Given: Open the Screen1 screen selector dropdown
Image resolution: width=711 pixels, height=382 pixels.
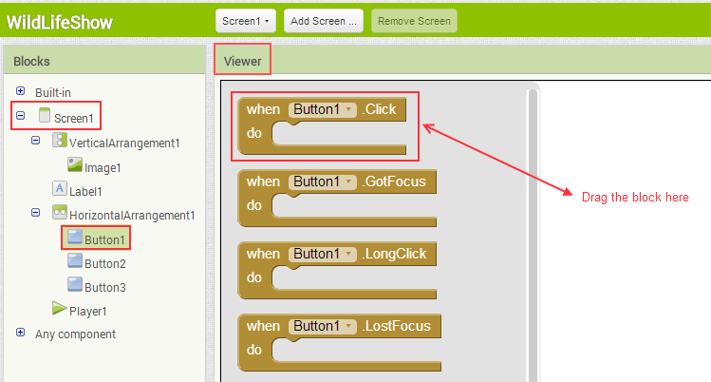Looking at the screenshot, I should pos(246,20).
